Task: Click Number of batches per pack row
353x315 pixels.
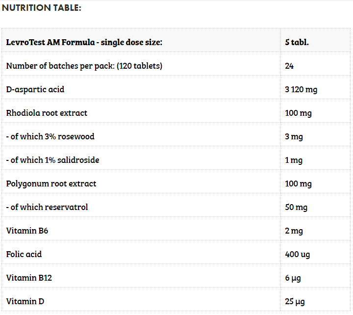Action: [84, 66]
